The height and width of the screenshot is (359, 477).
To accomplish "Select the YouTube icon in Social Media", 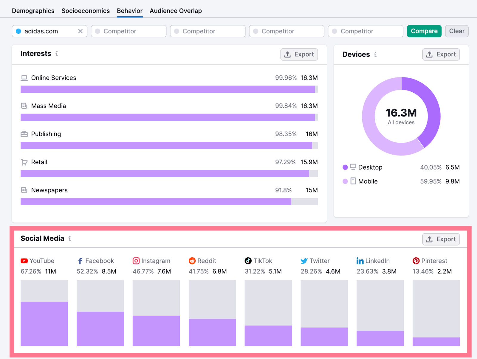I will [x=24, y=261].
